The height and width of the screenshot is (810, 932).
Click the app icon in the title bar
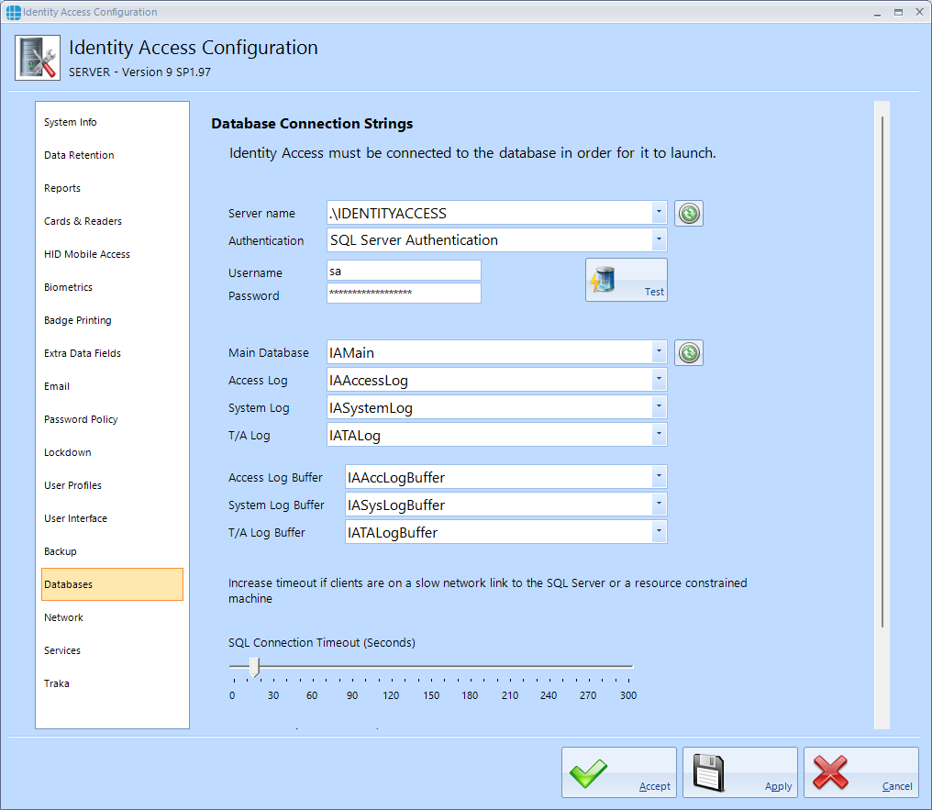[13, 12]
